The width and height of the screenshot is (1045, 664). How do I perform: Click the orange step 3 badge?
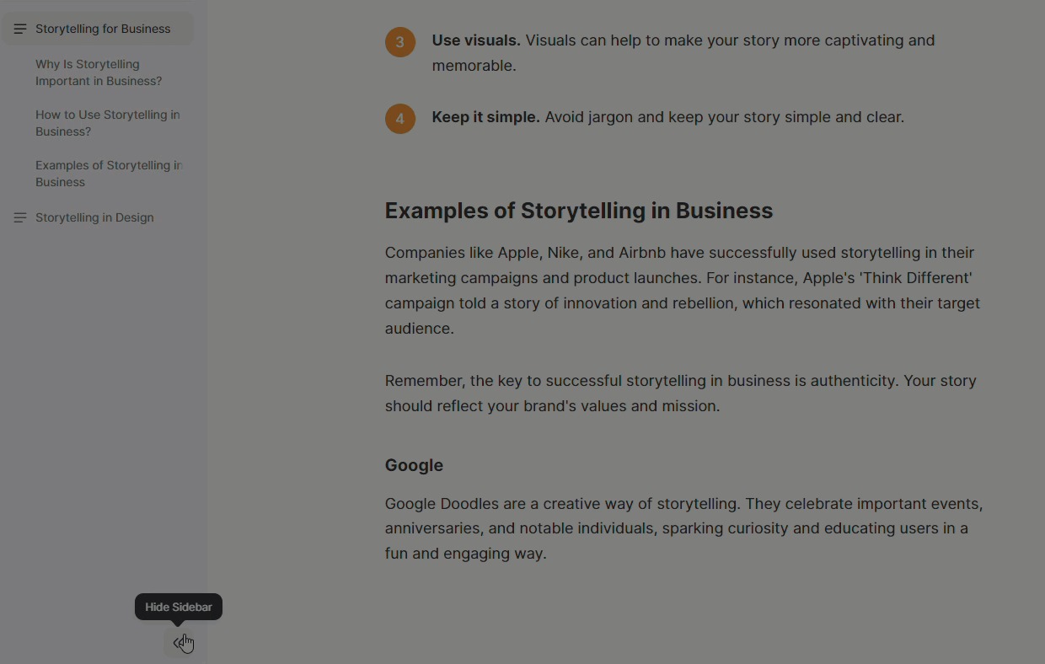pyautogui.click(x=400, y=42)
